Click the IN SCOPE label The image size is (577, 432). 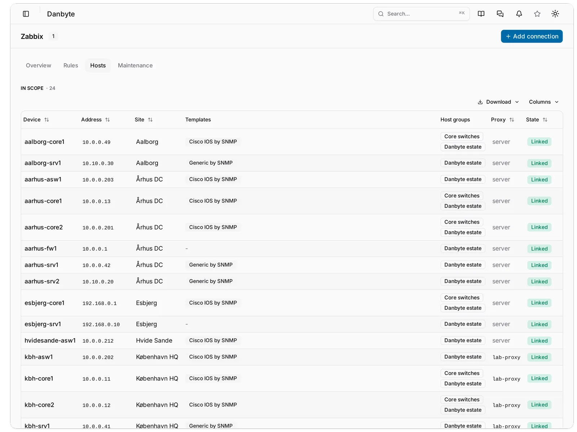point(32,88)
